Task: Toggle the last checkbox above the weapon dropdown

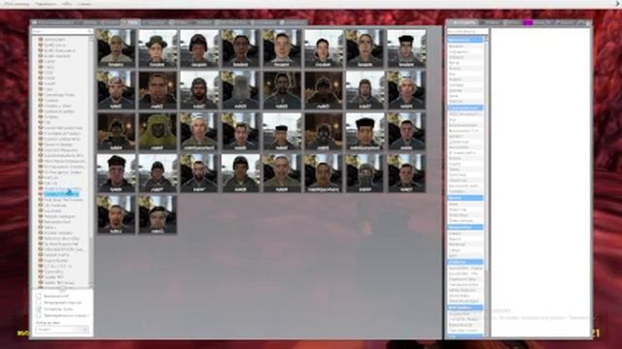Action: point(39,316)
